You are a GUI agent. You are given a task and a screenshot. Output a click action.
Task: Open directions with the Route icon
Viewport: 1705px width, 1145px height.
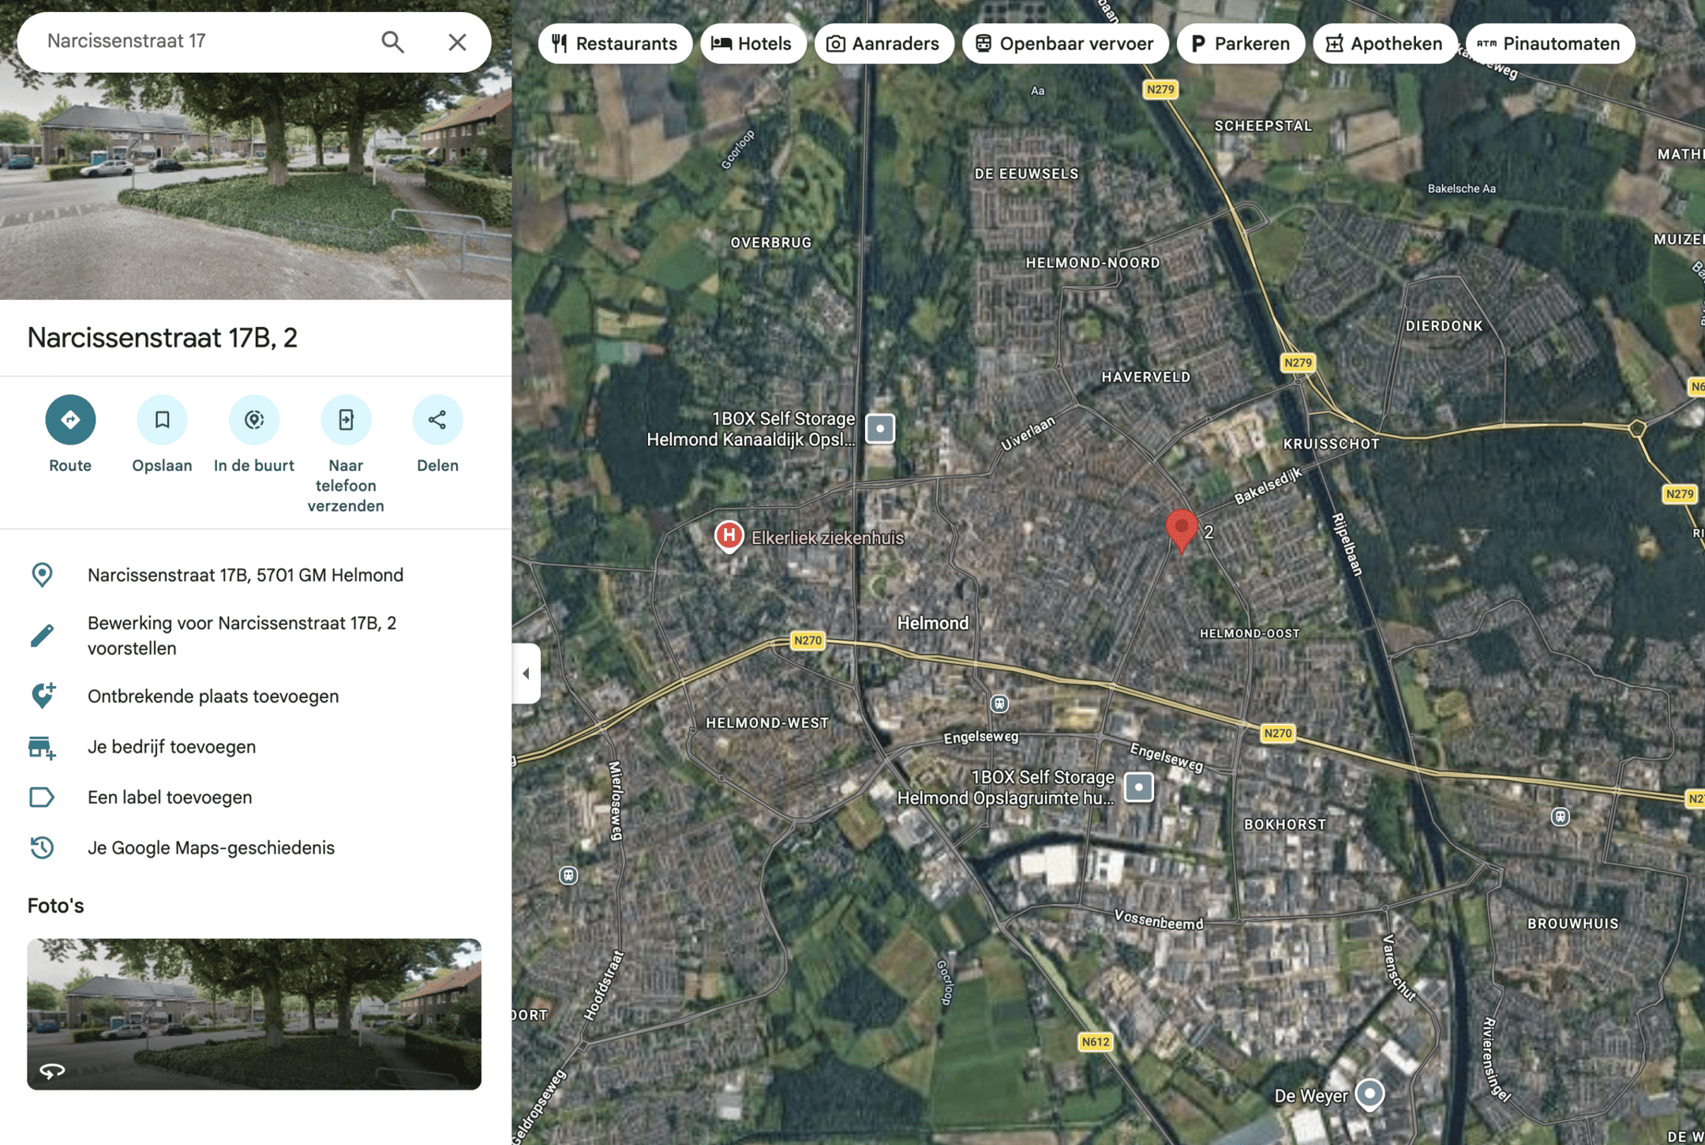[70, 419]
